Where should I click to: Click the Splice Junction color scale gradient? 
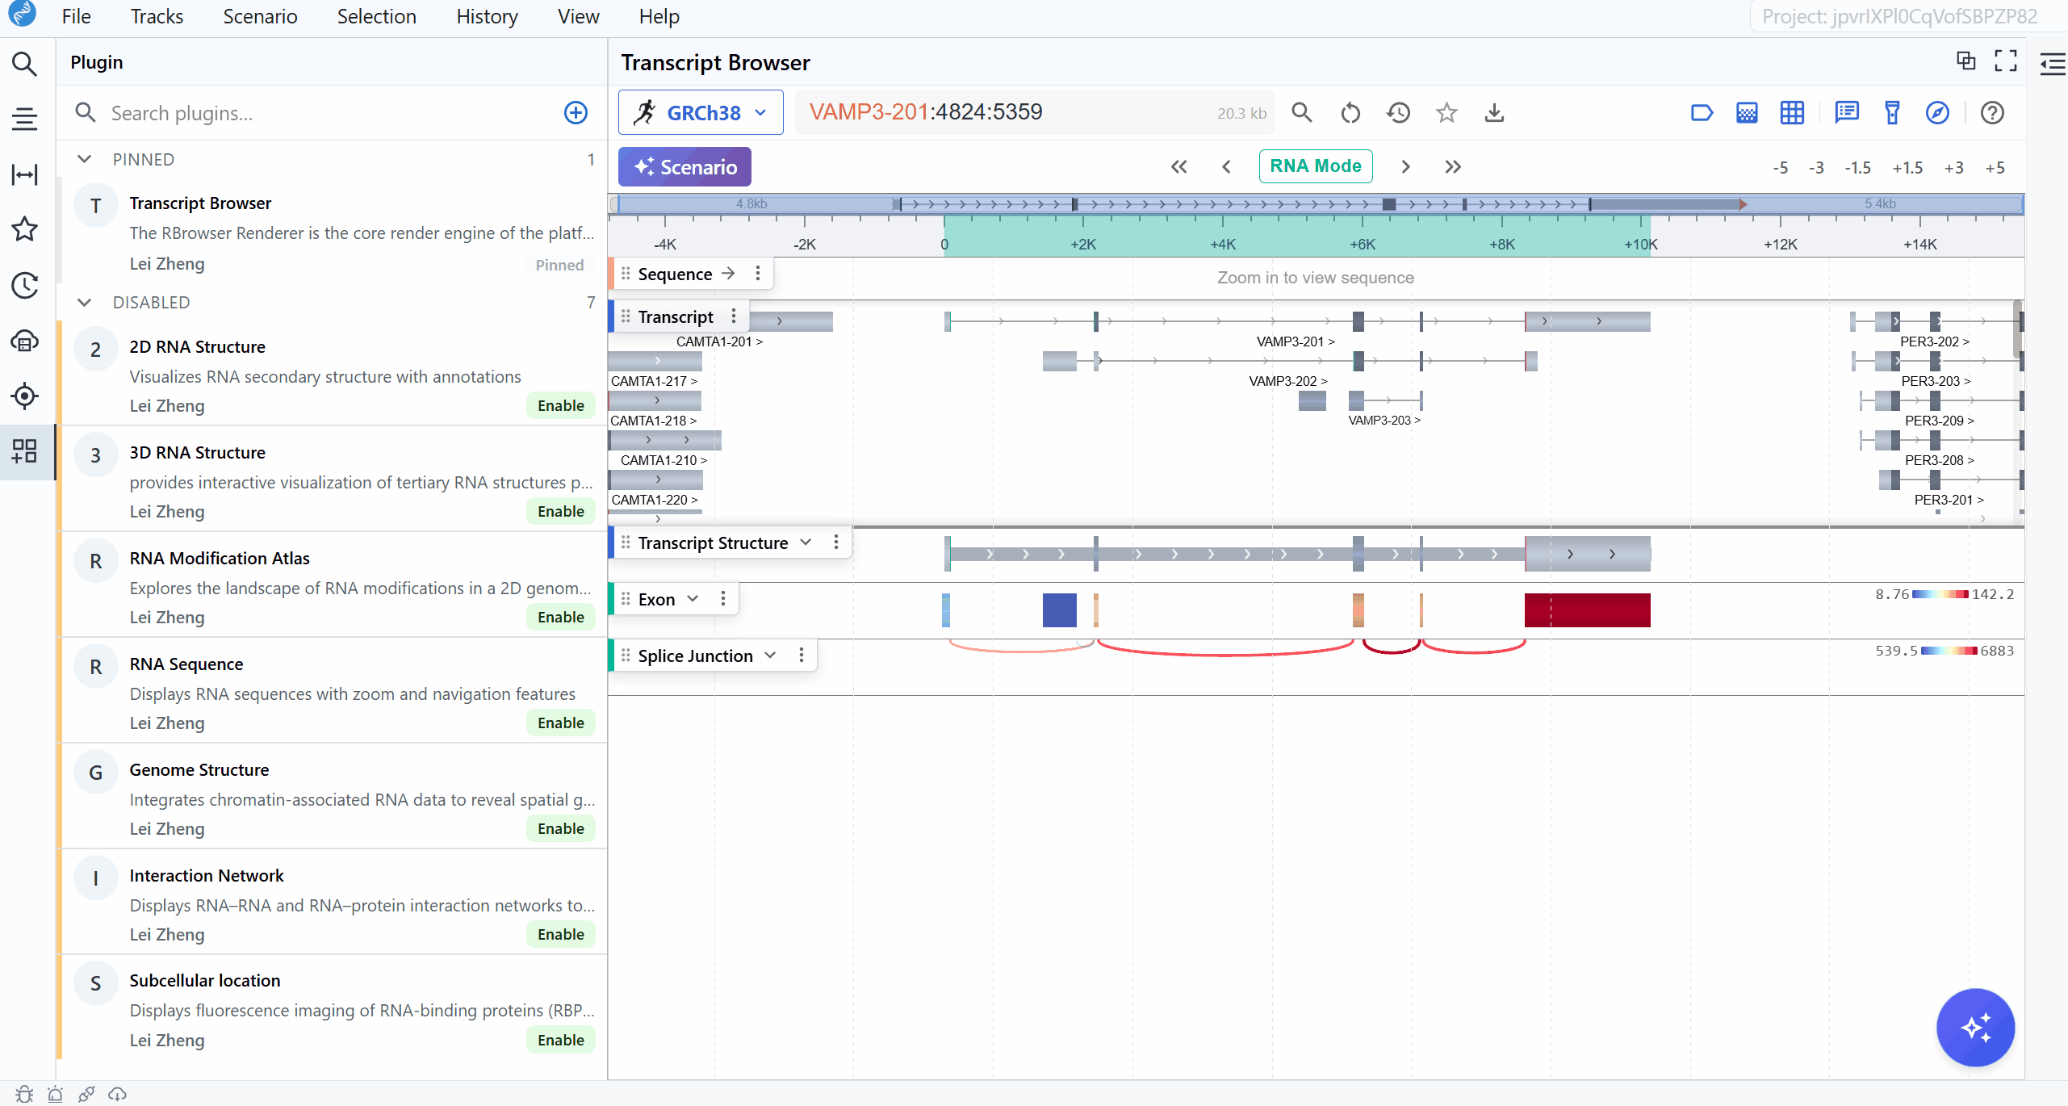point(1949,651)
